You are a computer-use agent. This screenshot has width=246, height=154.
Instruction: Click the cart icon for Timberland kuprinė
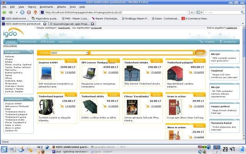pos(62,106)
